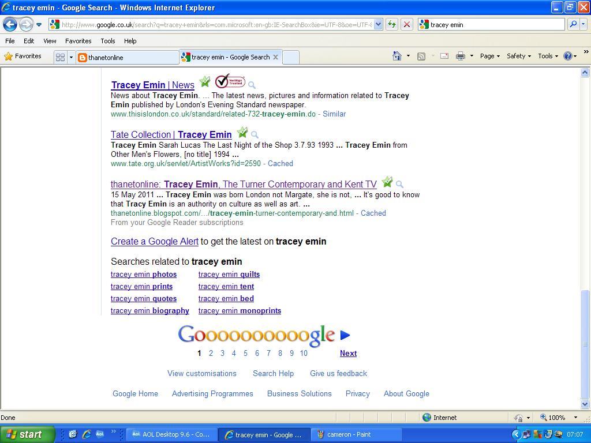
Task: Click the Refresh page icon
Action: pos(392,24)
